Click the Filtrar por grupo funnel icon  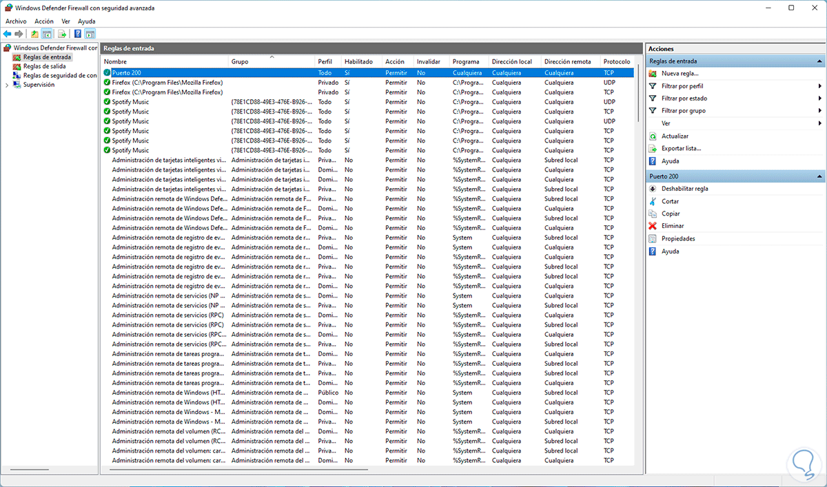coord(653,110)
